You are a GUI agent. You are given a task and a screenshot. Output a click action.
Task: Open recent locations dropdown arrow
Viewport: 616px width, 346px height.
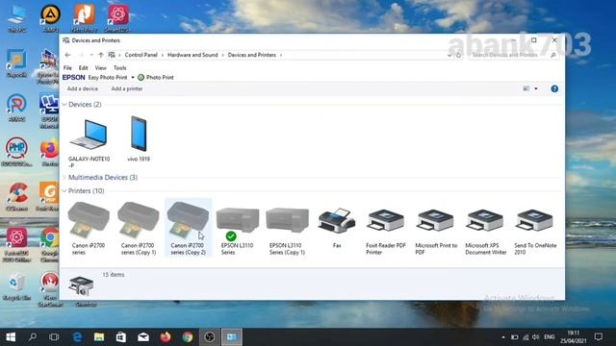[x=91, y=55]
